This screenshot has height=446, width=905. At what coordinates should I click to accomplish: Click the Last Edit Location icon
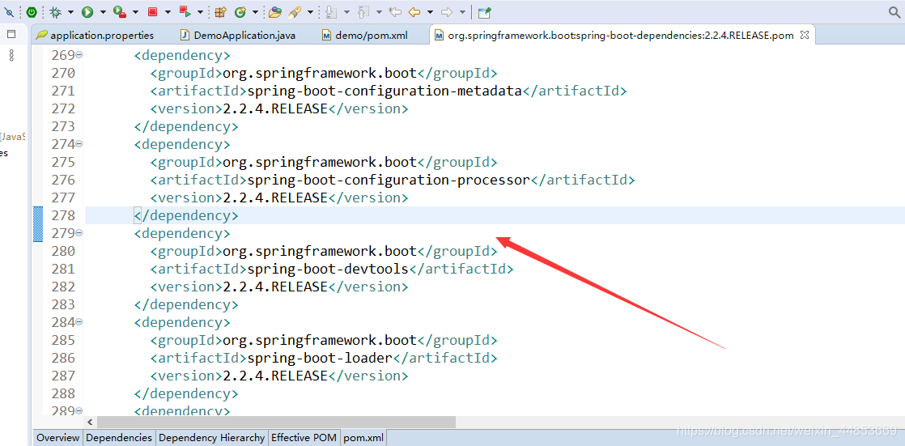tap(395, 11)
